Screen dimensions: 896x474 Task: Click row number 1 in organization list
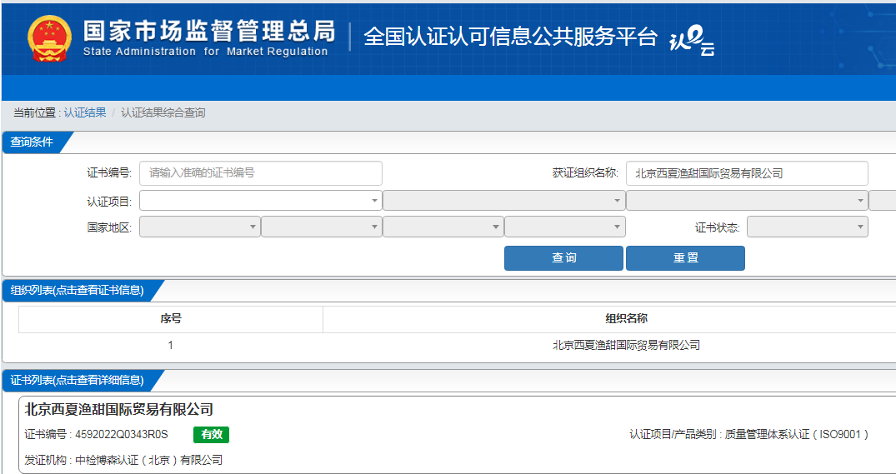tap(171, 345)
